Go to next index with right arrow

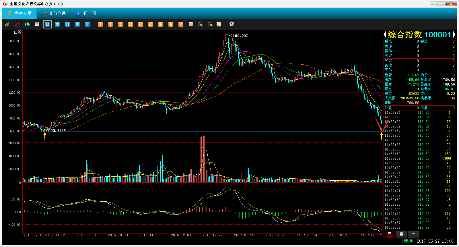coord(454,35)
